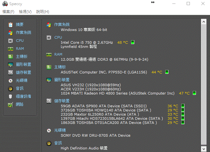The image size is (210, 152).
Task: Click the 儲存裝置 hard disk icon in sidebar
Action: coord(11,72)
